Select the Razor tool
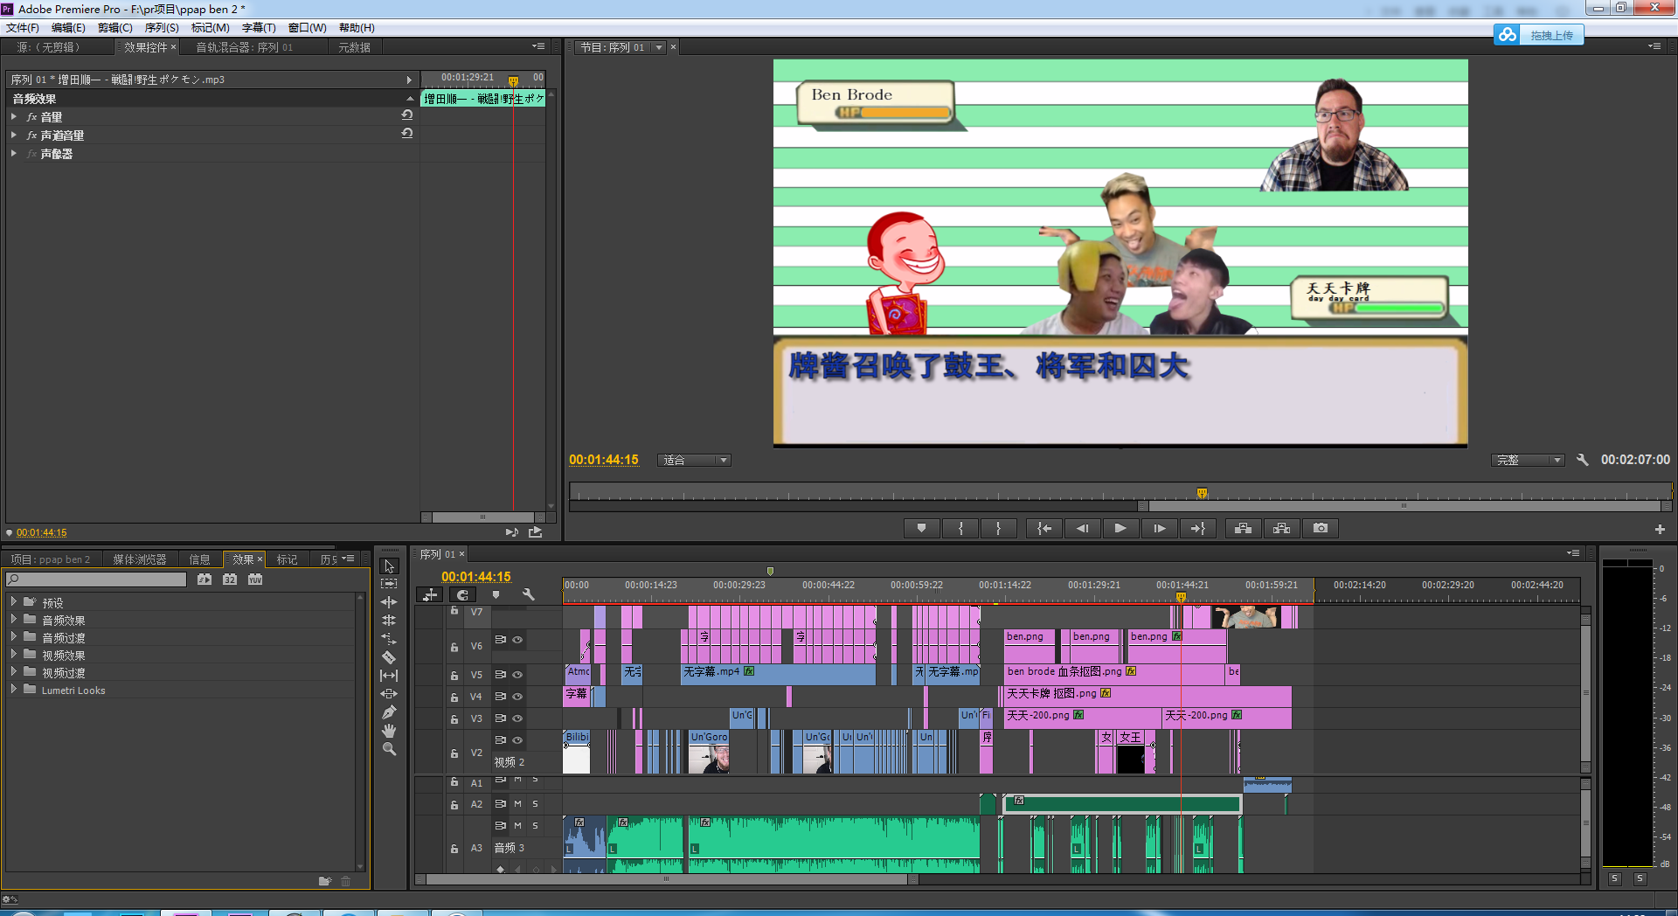Screen dimensions: 1678x916 pyautogui.click(x=390, y=657)
